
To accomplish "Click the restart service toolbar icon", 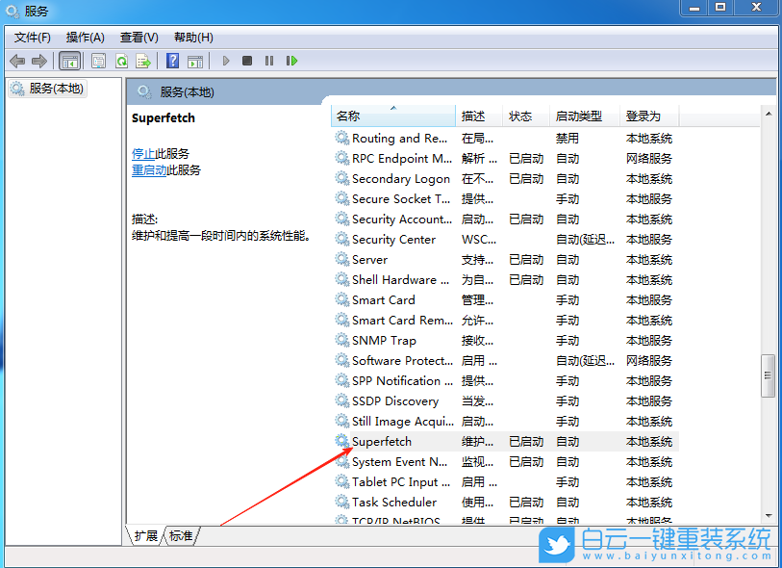I will [290, 61].
